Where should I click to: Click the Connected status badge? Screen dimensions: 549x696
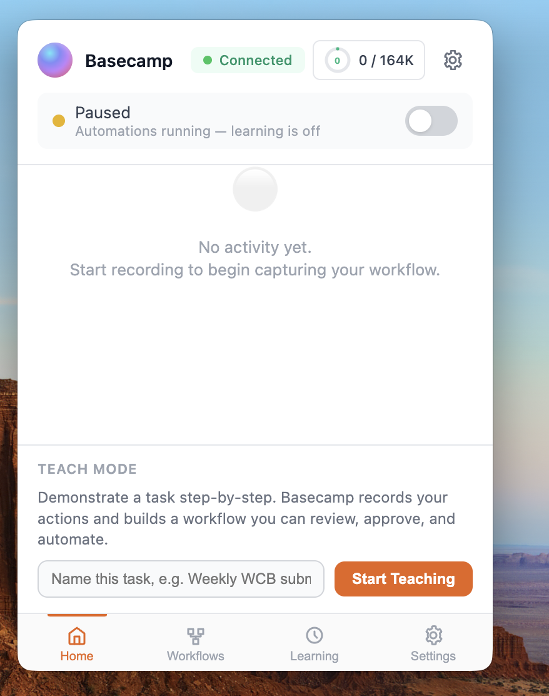click(x=248, y=60)
